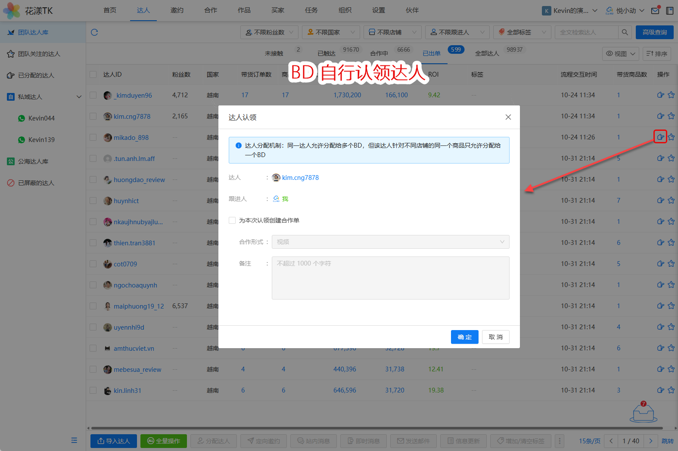The width and height of the screenshot is (678, 451).
Task: Enable 为本次认领创建合作单 checkbox
Action: pyautogui.click(x=232, y=220)
